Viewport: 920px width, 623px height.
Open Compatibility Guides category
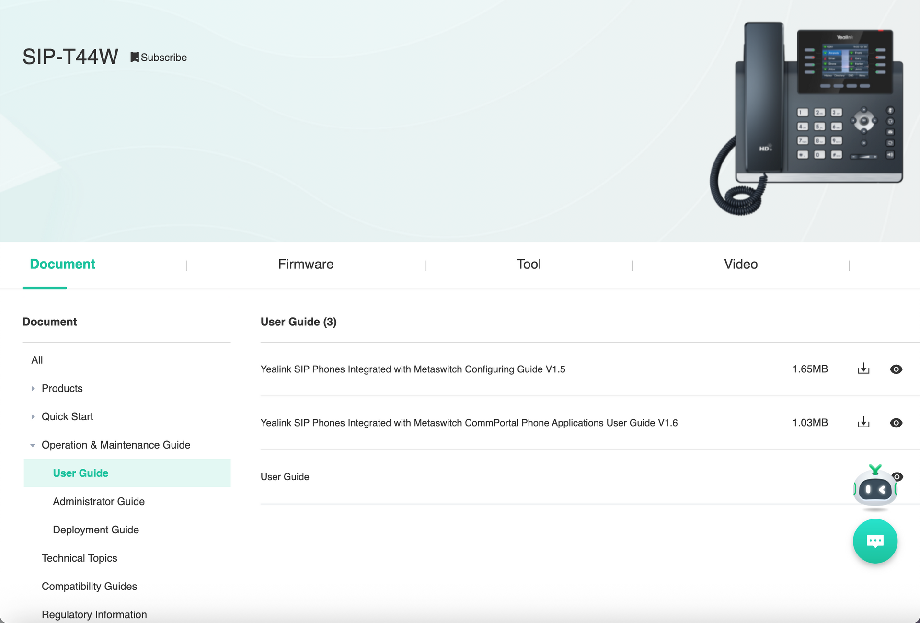89,586
